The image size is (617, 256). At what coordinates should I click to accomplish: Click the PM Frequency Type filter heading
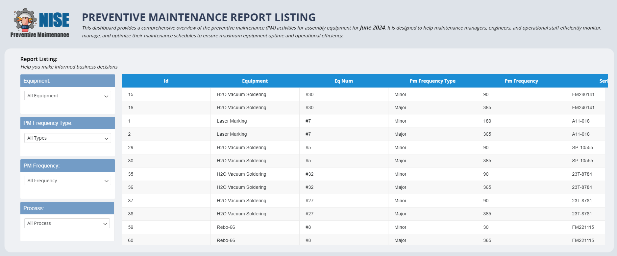[48, 123]
